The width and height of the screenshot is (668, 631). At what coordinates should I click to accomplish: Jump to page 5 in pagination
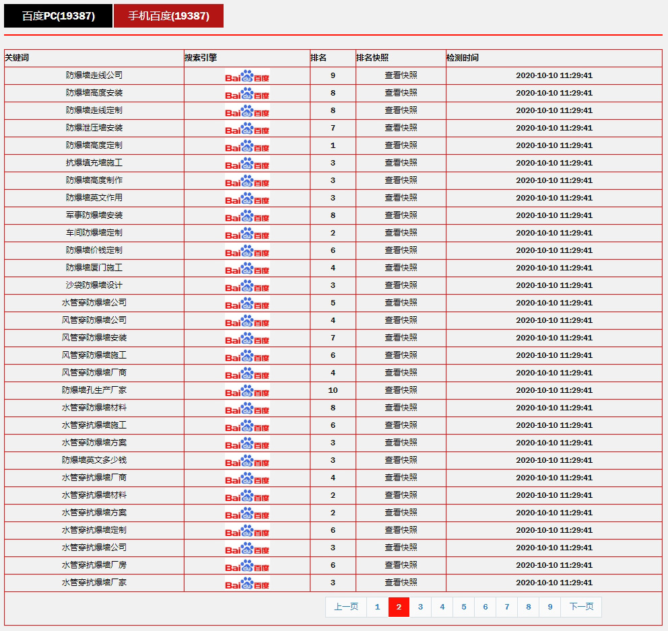pyautogui.click(x=463, y=607)
